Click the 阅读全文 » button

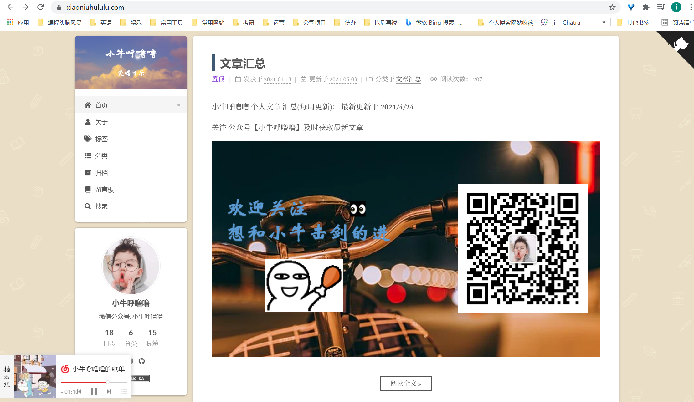click(406, 383)
